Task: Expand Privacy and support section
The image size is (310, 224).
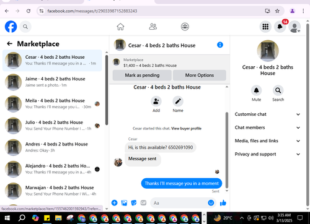Action: (267, 154)
